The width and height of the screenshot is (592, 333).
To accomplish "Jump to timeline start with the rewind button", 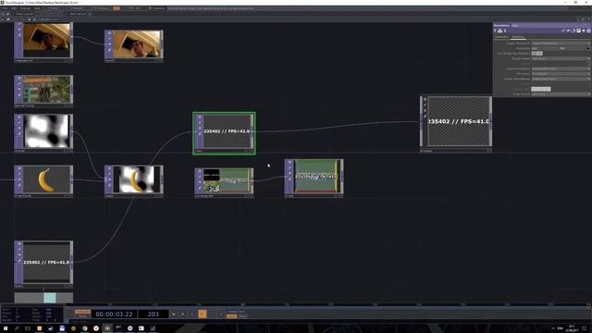I will click(x=174, y=314).
